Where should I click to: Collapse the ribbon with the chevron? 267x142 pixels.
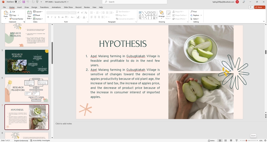click(264, 21)
